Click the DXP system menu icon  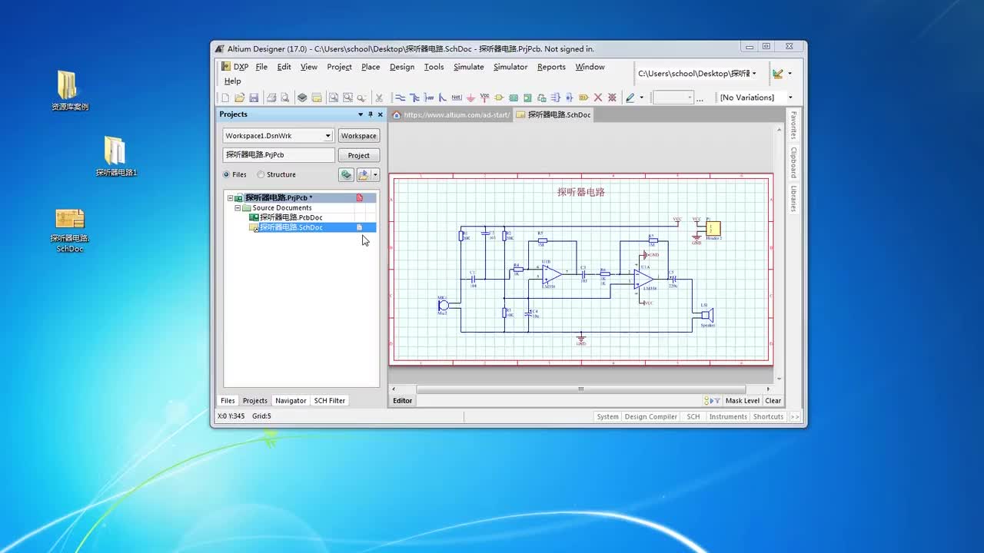226,67
